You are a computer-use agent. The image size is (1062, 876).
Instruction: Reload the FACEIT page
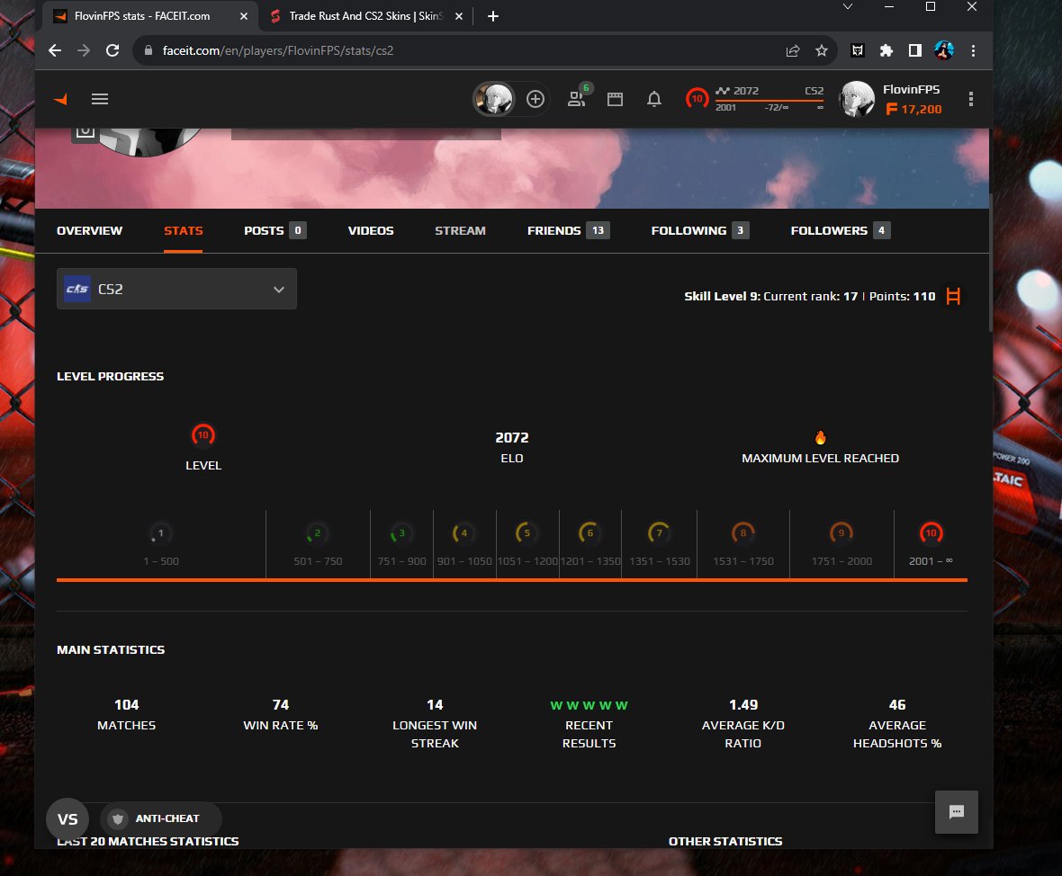[112, 50]
